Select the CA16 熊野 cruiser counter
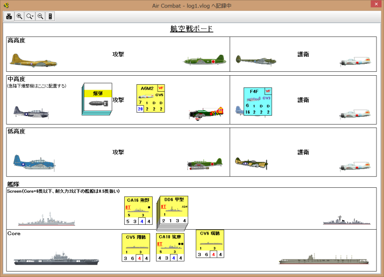Image resolution: width=384 pixels, height=277 pixels. coord(138,210)
